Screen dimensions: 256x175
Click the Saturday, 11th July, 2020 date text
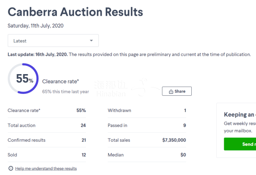click(x=36, y=26)
